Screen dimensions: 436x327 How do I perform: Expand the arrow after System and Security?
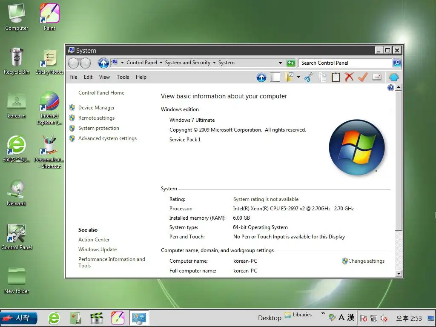pos(214,63)
